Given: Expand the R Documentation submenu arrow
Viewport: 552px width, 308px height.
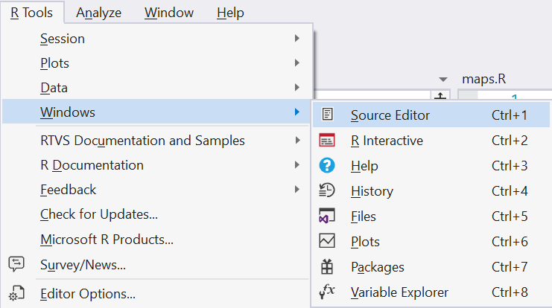Looking at the screenshot, I should [297, 165].
